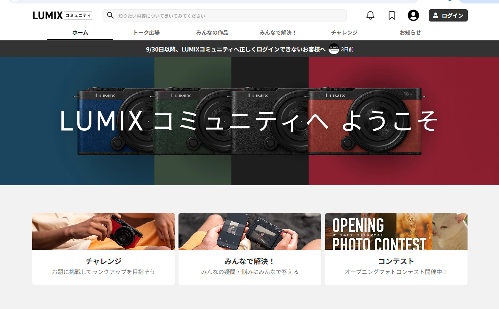Image resolution: width=499 pixels, height=309 pixels.
Task: Open the notifications bell
Action: [370, 15]
